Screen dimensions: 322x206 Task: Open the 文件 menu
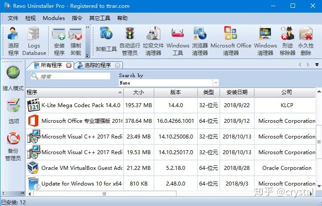13,18
